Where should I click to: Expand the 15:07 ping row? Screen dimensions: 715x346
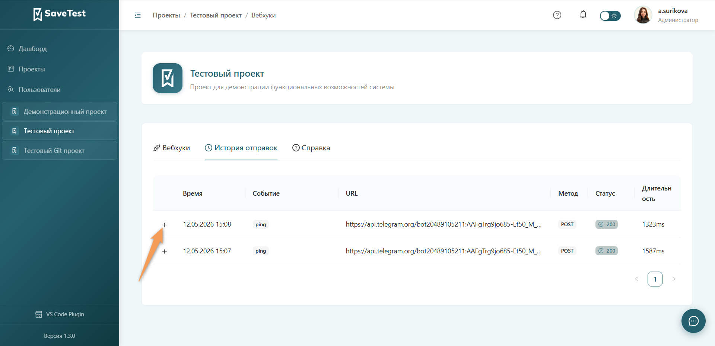tap(164, 252)
